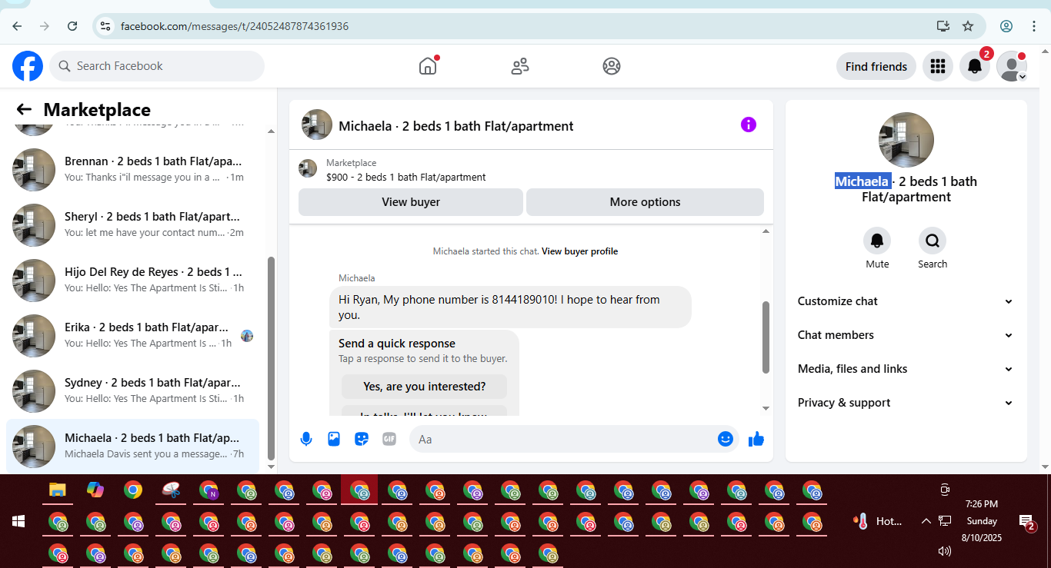This screenshot has height=568, width=1051.
Task: Click the Marketplace listing $900 thumbnail
Action: 308,169
